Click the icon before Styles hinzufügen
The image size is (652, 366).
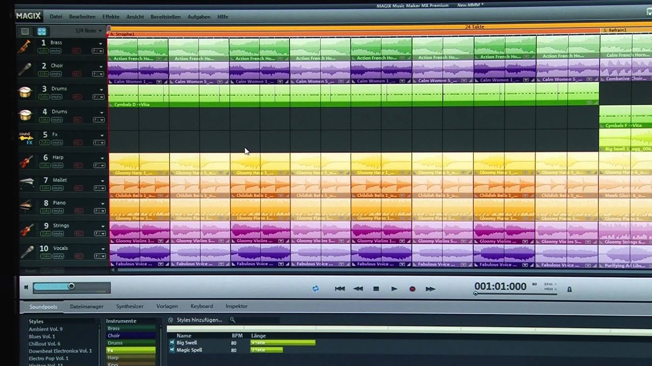click(171, 320)
